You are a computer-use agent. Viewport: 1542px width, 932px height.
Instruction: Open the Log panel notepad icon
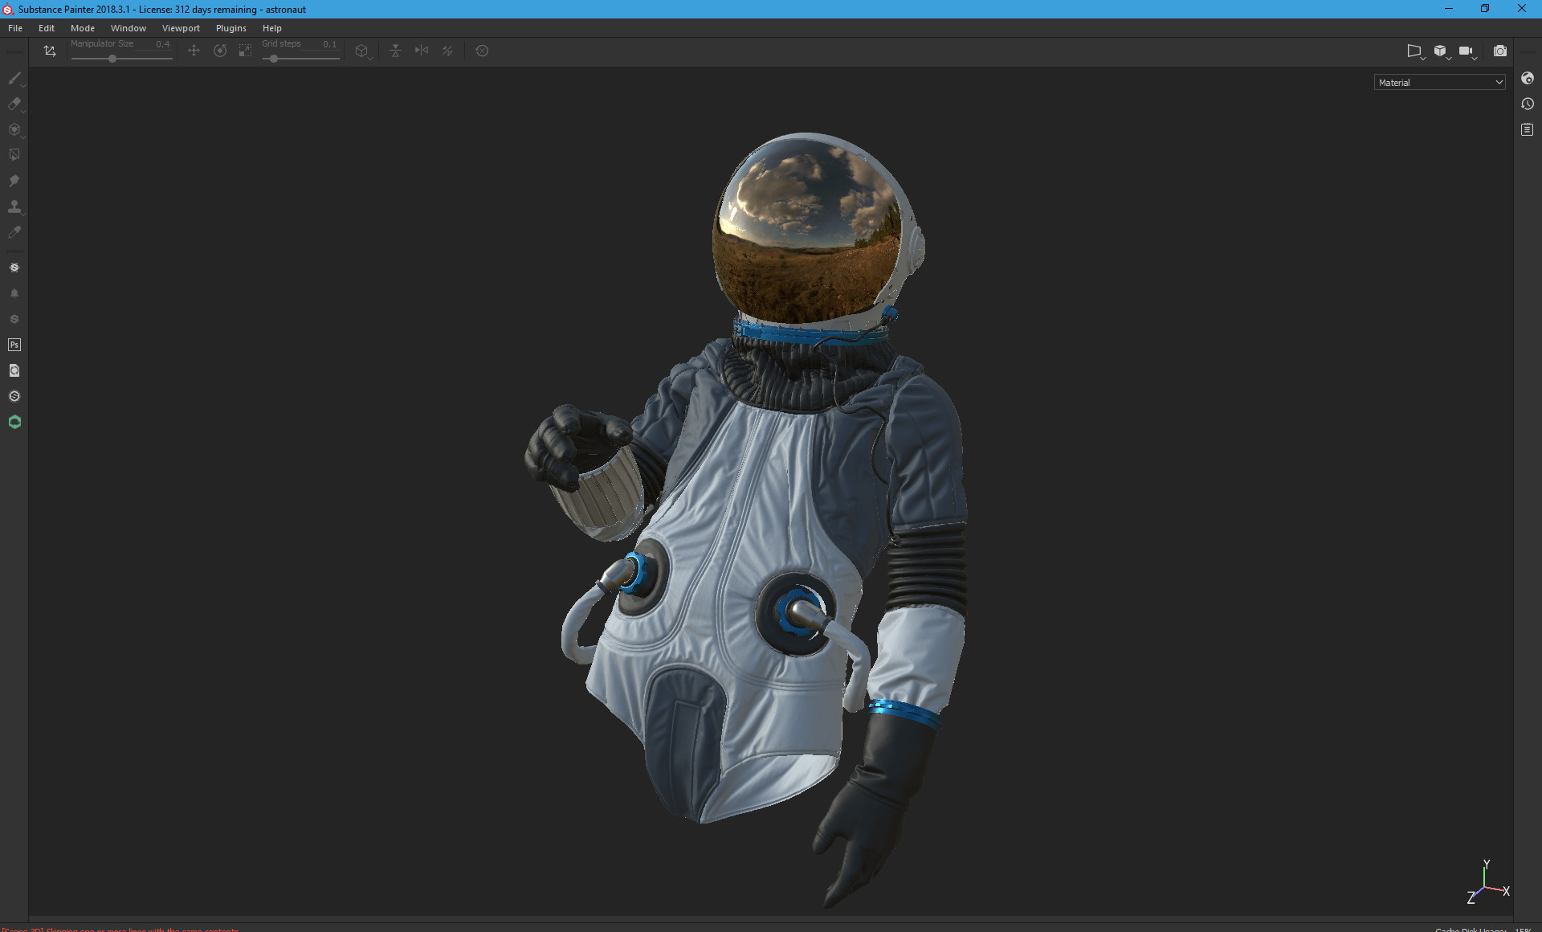1528,129
